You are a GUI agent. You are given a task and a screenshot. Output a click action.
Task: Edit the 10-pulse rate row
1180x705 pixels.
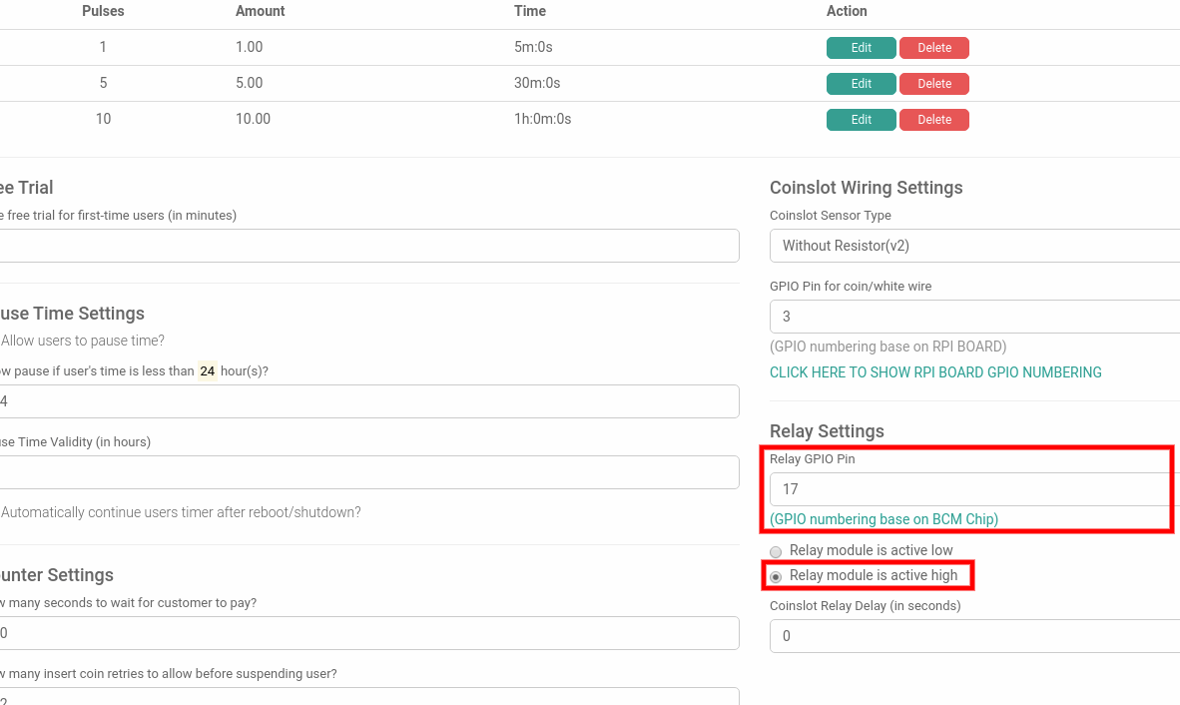point(860,119)
